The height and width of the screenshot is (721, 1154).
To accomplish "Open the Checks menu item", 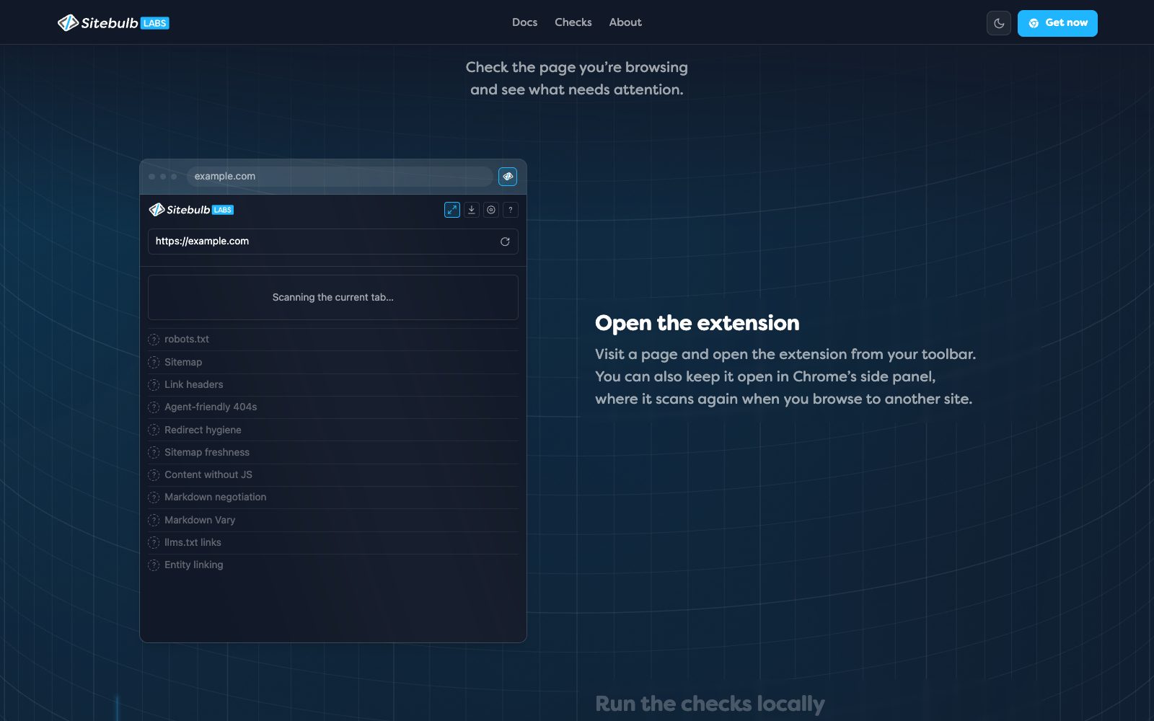I will 573,22.
